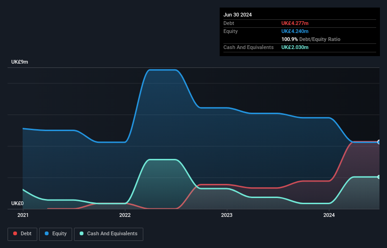Screen dimensions: 387x248
Task: Click Cash And Equivalents label in tooltip
Action: [x=248, y=47]
